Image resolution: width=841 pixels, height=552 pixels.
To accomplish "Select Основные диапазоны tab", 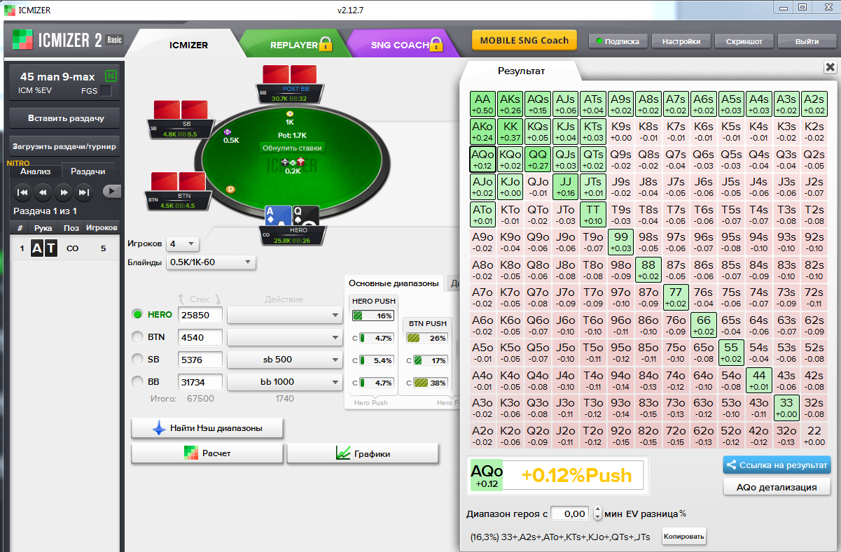I will pyautogui.click(x=394, y=283).
